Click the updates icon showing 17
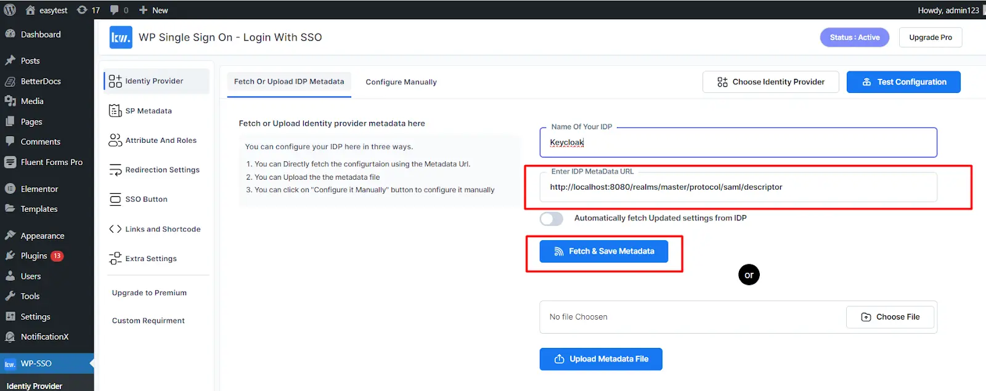The image size is (986, 391). [x=82, y=10]
